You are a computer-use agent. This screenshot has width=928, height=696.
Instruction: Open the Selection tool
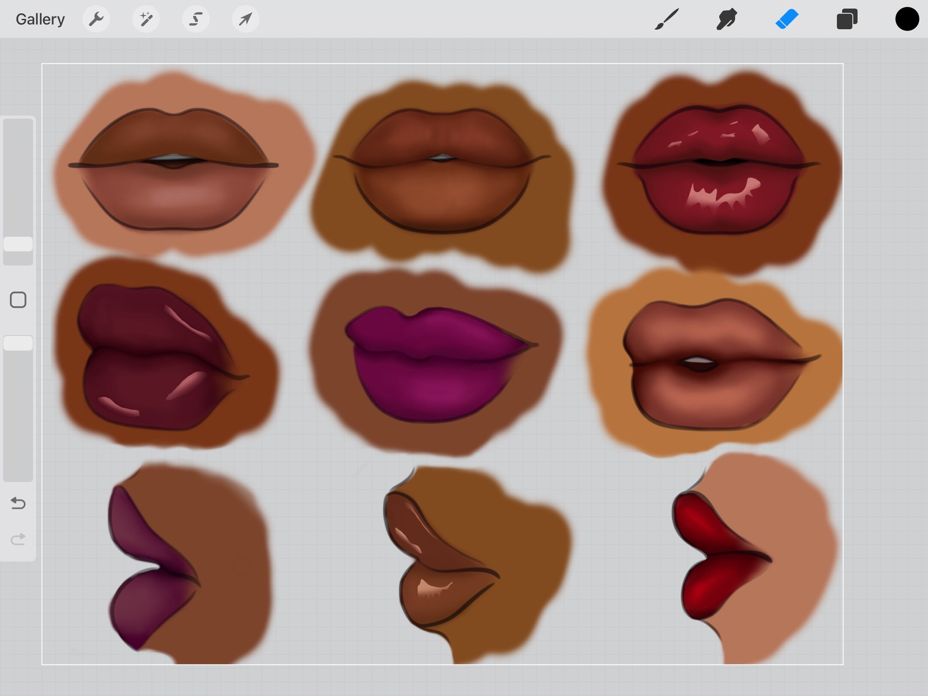pos(195,18)
